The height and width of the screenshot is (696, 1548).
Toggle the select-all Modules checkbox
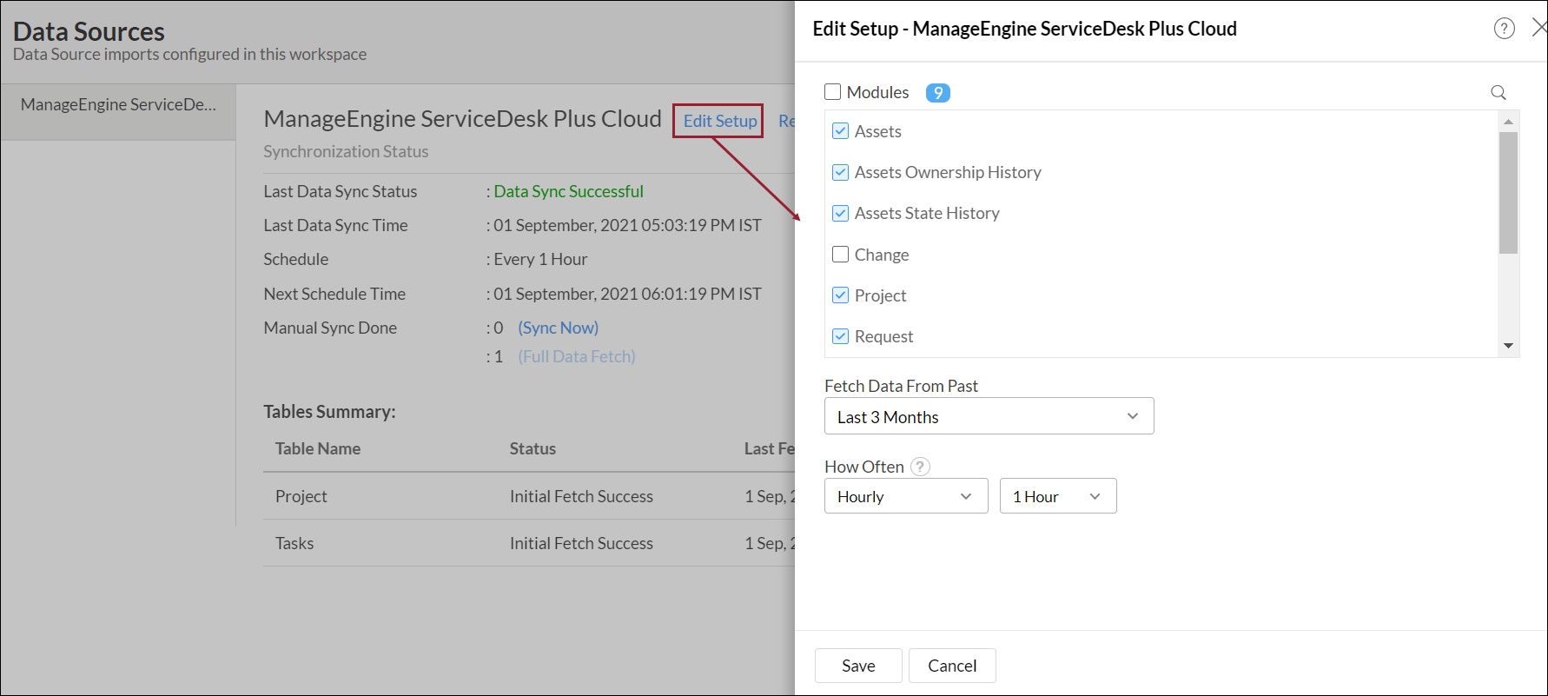[833, 92]
